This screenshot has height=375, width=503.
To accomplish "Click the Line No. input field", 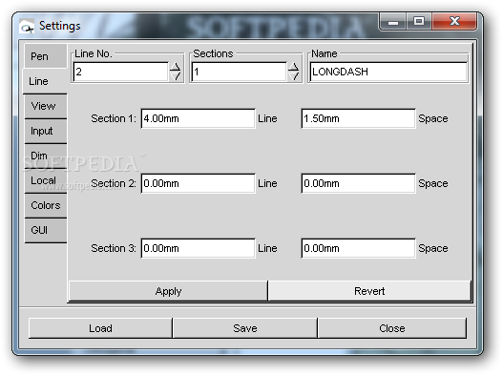I will pyautogui.click(x=120, y=72).
